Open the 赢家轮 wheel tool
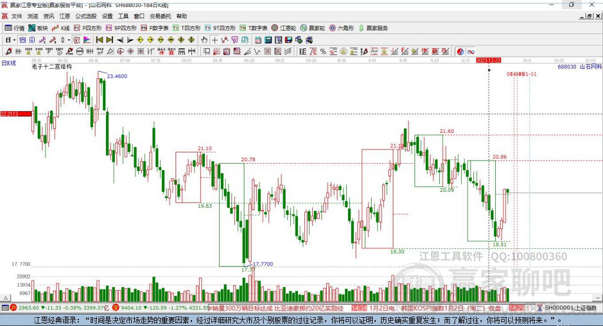Viewport: 603px width, 326px height. (313, 28)
